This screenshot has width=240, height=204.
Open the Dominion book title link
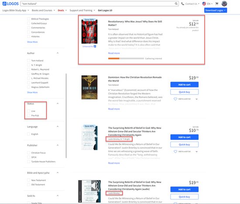(x=135, y=79)
